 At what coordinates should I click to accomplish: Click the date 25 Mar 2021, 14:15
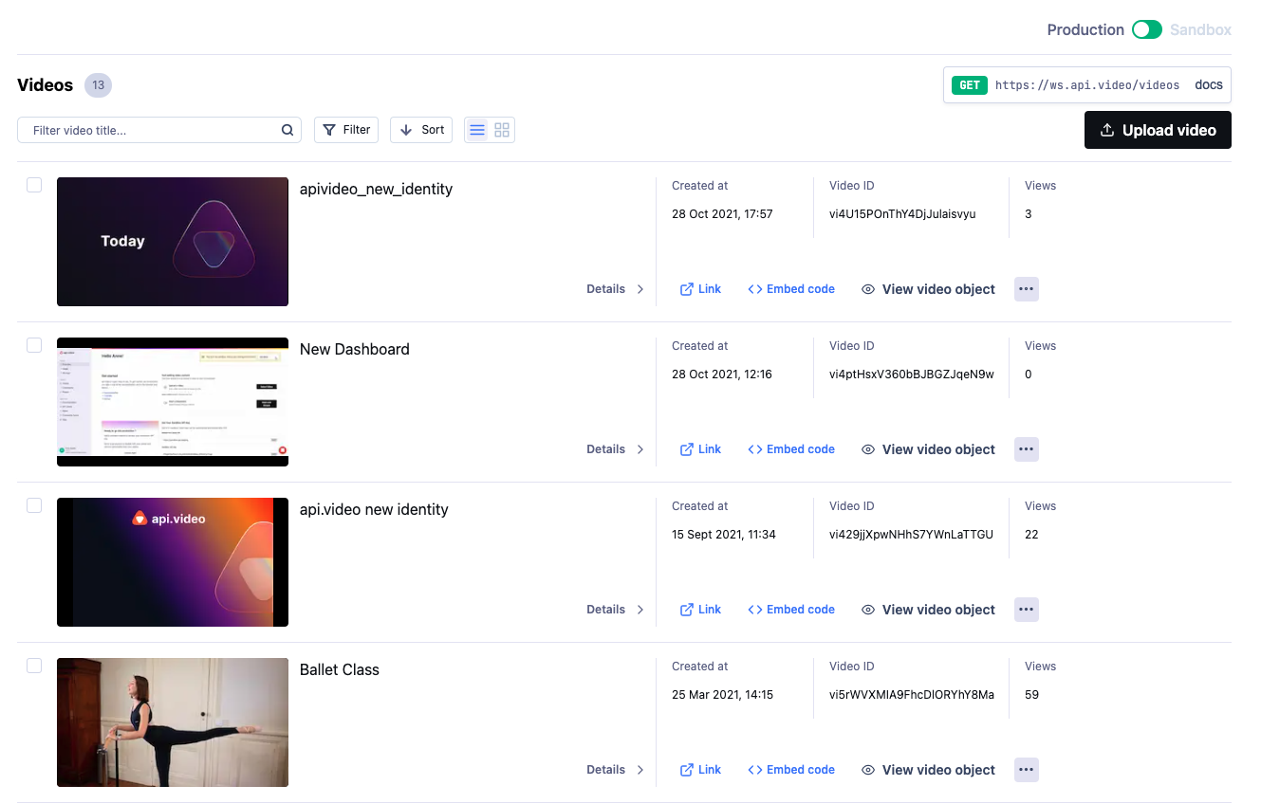pyautogui.click(x=722, y=695)
